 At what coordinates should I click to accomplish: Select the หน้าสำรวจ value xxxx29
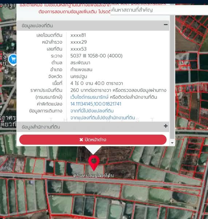78,42
